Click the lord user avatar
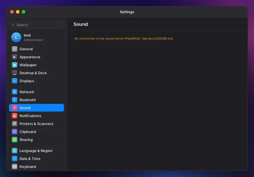 coord(16,37)
